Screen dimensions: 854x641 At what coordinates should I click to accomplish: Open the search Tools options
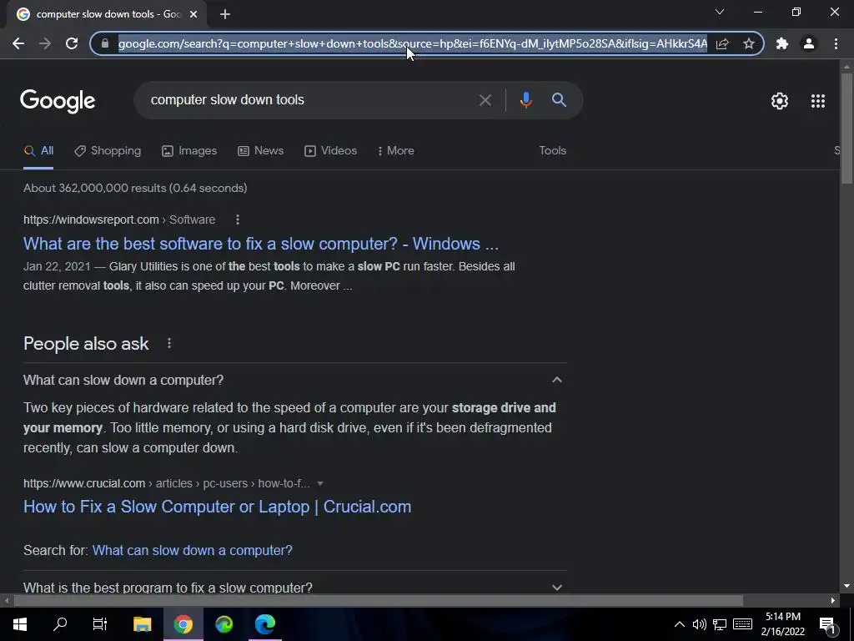(x=552, y=151)
